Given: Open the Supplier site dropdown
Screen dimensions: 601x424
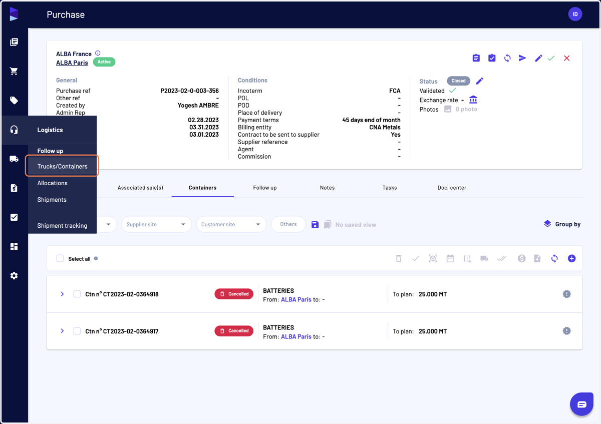Looking at the screenshot, I should 156,224.
